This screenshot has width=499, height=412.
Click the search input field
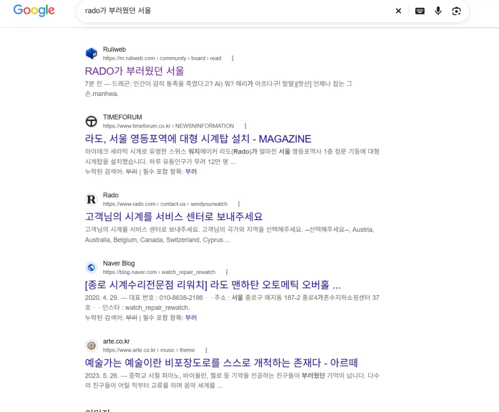click(x=236, y=11)
